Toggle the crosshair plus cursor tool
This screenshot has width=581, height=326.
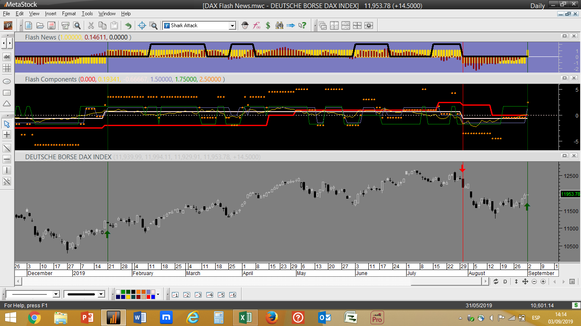(x=7, y=135)
